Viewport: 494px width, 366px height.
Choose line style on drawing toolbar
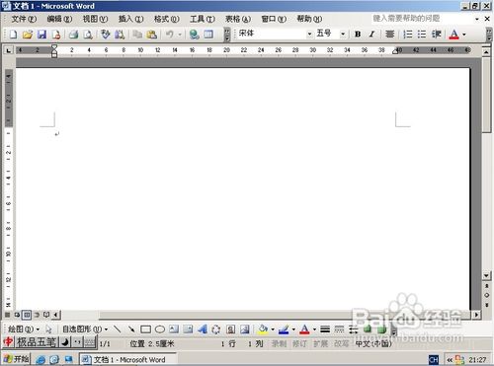[x=325, y=329]
